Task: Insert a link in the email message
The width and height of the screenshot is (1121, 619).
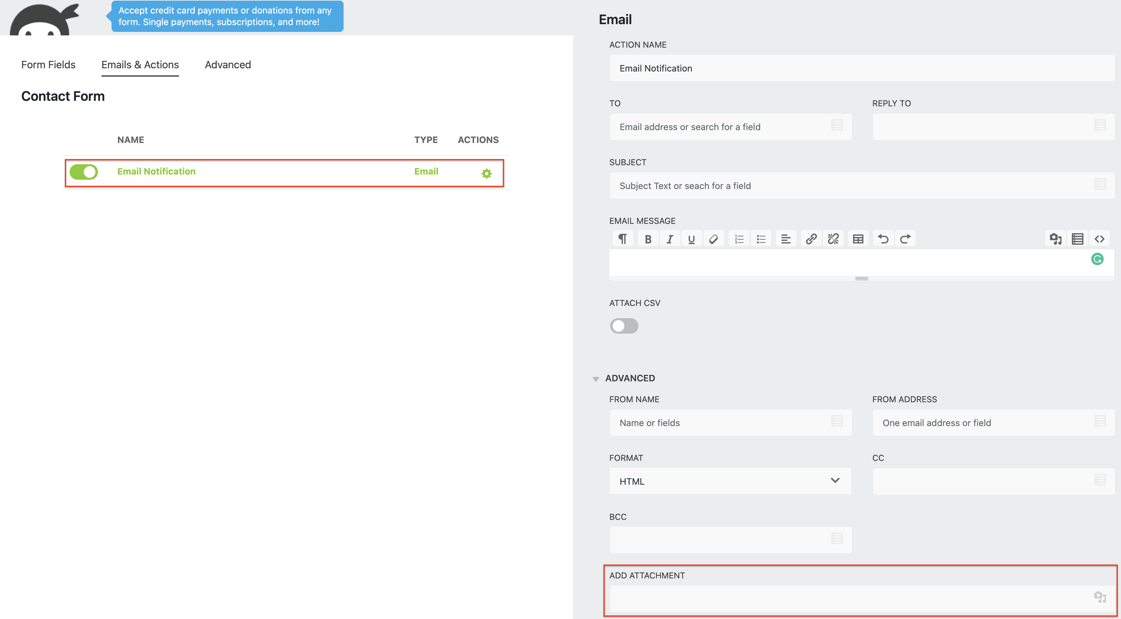Action: pos(811,238)
